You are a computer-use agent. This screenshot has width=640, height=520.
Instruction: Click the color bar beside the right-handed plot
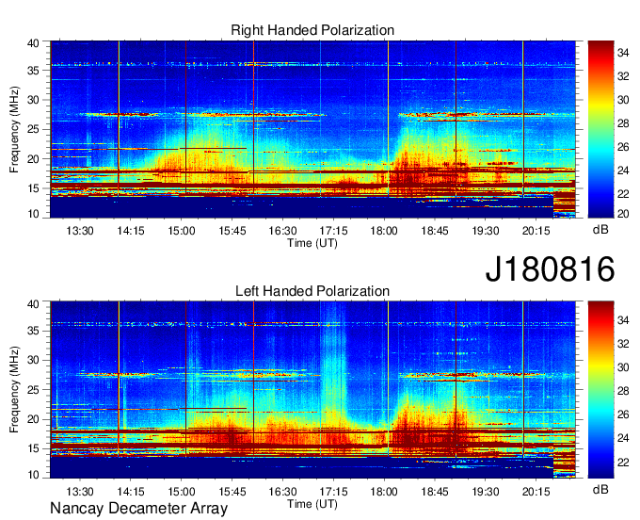coord(600,129)
